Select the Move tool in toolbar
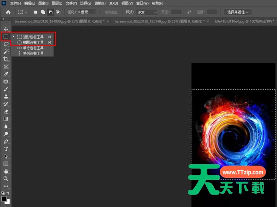The height and width of the screenshot is (207, 277). (x=6, y=29)
